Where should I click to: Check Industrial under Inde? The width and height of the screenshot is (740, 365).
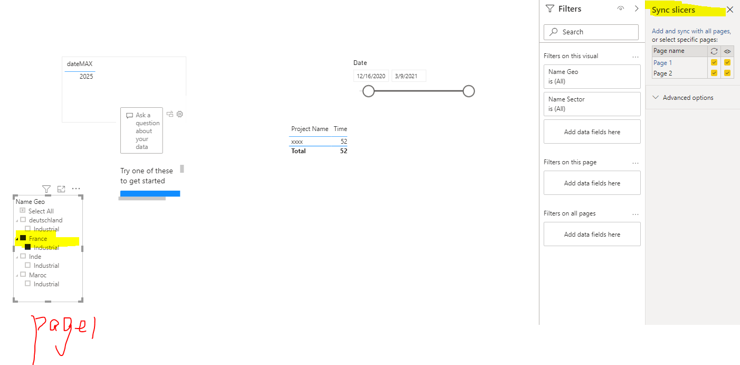(28, 265)
